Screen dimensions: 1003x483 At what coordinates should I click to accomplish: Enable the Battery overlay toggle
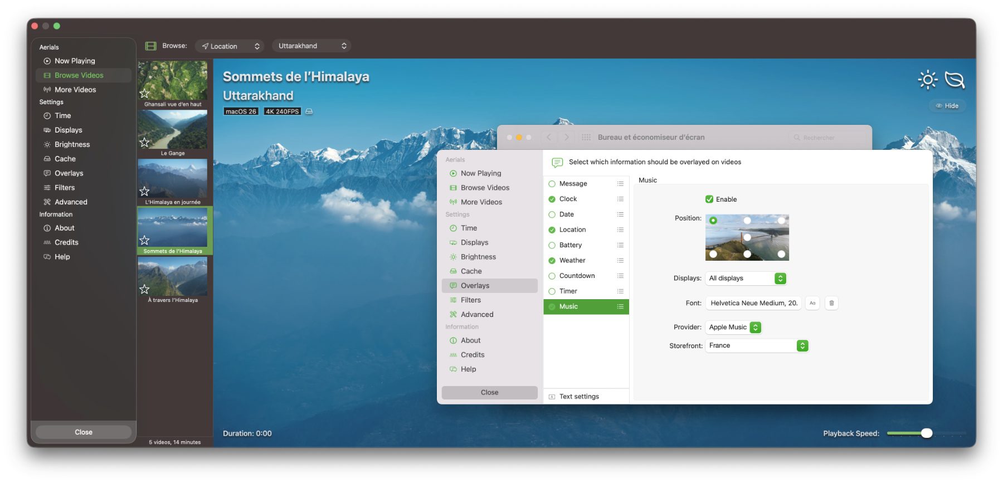point(552,245)
